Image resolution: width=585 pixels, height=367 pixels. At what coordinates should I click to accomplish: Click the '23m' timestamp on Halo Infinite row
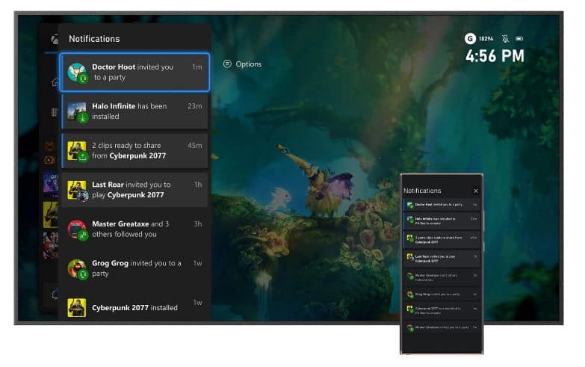pyautogui.click(x=195, y=106)
